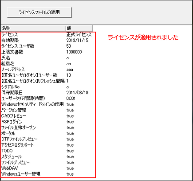
Task: Select the 'TODO' row name
Action: (x=7, y=151)
